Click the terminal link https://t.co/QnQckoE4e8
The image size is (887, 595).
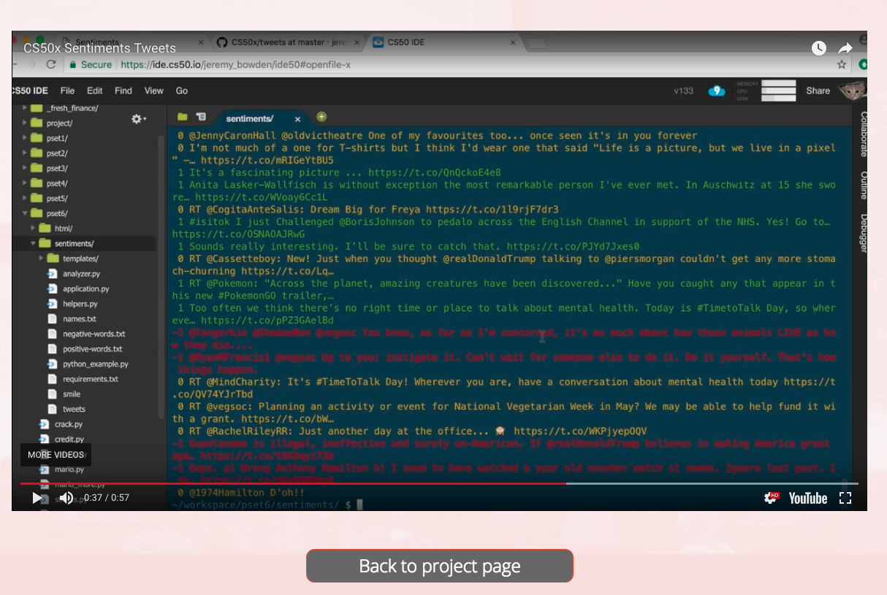pos(434,172)
